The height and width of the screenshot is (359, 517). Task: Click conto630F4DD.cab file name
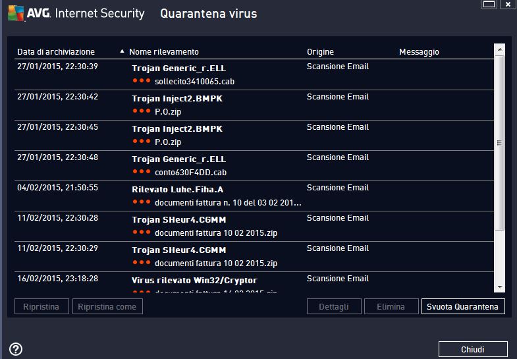click(190, 173)
